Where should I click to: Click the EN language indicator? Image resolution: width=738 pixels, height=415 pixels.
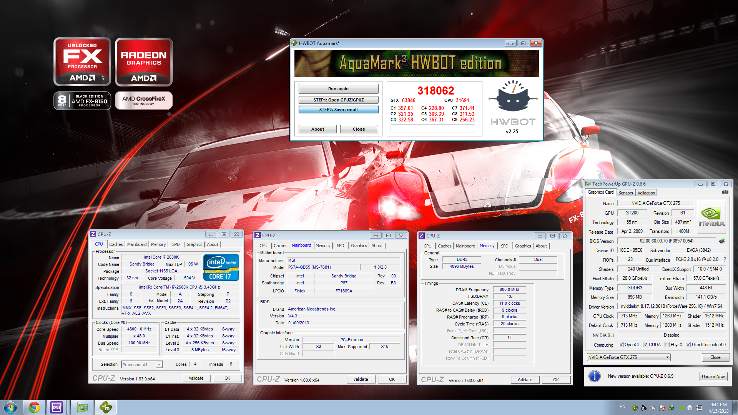(x=622, y=407)
